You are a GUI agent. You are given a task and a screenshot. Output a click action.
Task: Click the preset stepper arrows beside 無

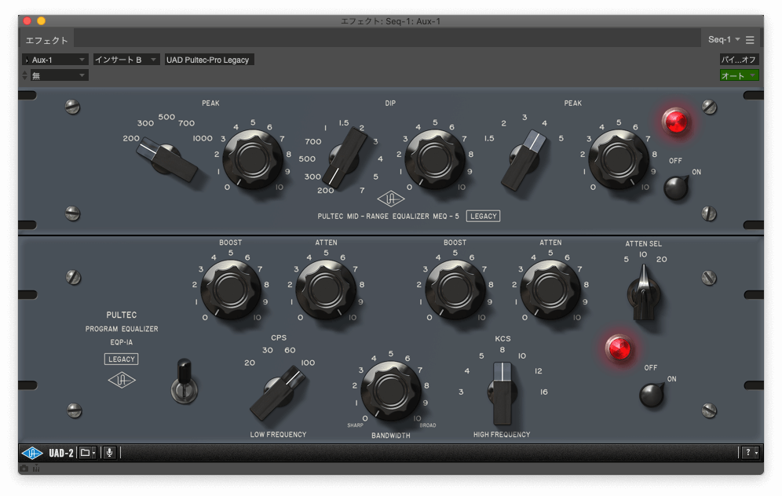25,75
